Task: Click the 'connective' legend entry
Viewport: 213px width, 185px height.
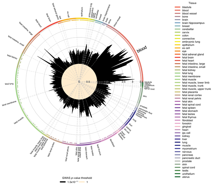Action: (x=188, y=39)
